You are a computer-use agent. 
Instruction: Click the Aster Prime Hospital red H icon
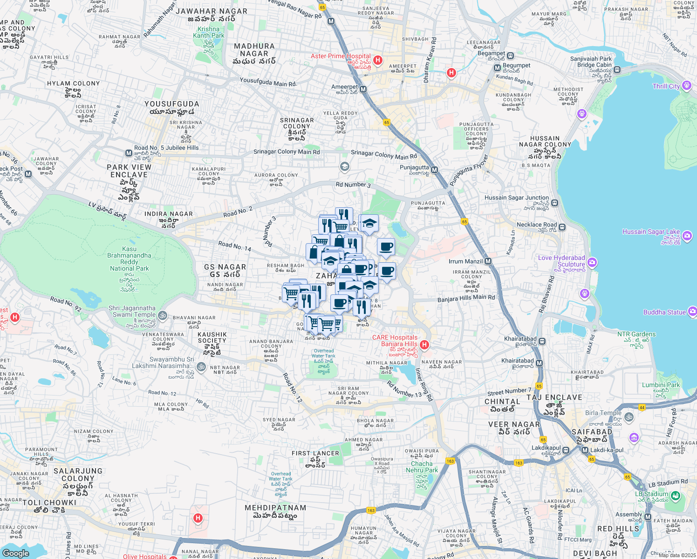(x=378, y=60)
